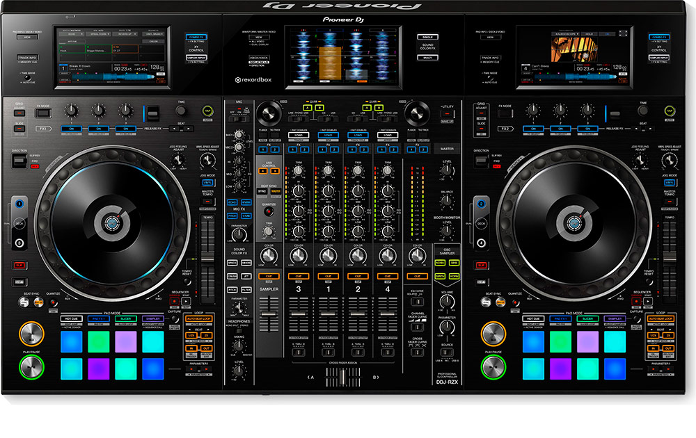Trigger the NOISE button in OSC Sampler
This screenshot has width=696, height=438.
click(440, 263)
